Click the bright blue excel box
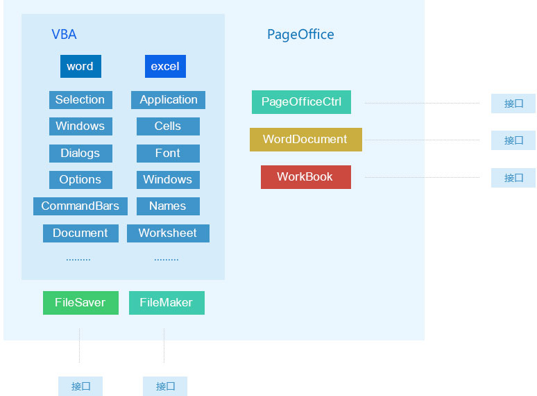This screenshot has width=537, height=396. (x=165, y=66)
